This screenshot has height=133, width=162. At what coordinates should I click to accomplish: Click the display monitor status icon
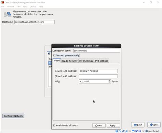[133, 131]
